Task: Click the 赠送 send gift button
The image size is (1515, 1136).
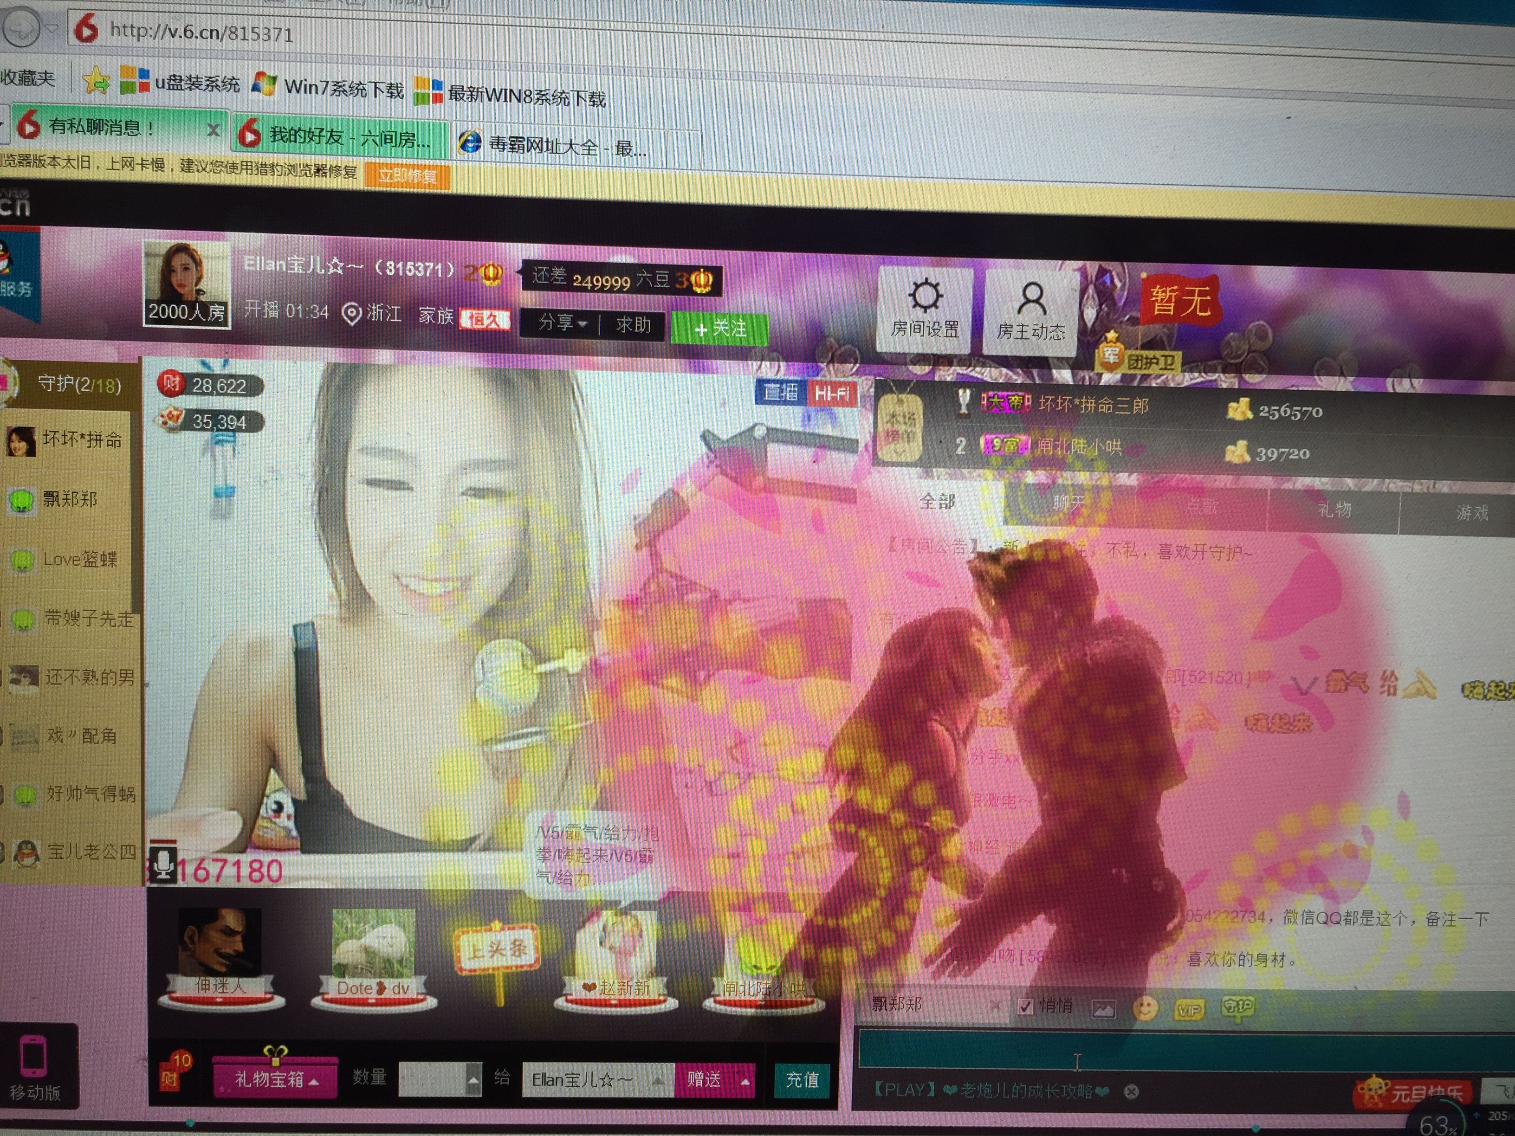Action: 704,1080
